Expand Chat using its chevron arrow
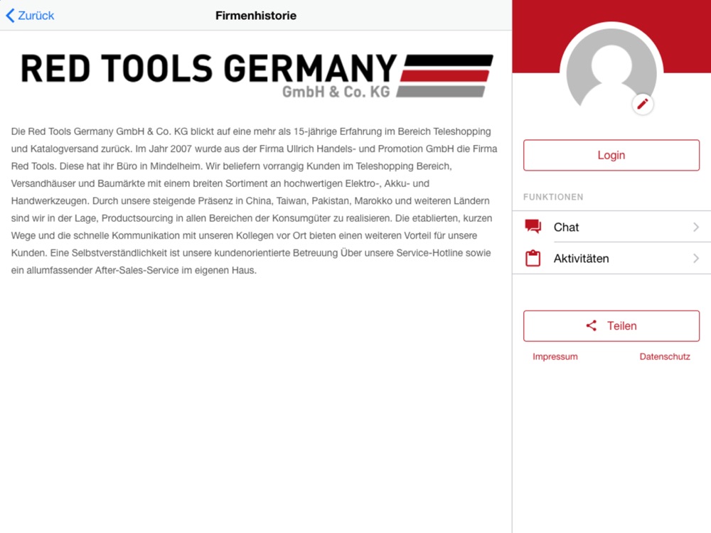This screenshot has width=711, height=533. [695, 227]
